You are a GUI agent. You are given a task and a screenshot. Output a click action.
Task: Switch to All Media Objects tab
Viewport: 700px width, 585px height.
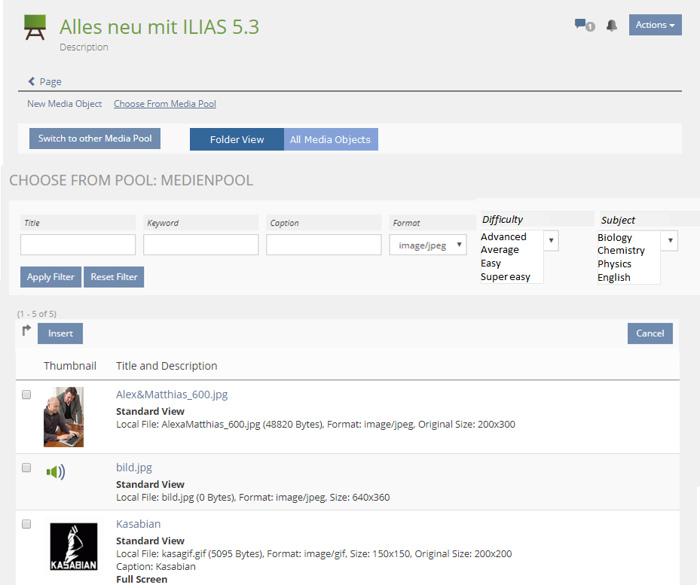pos(330,139)
